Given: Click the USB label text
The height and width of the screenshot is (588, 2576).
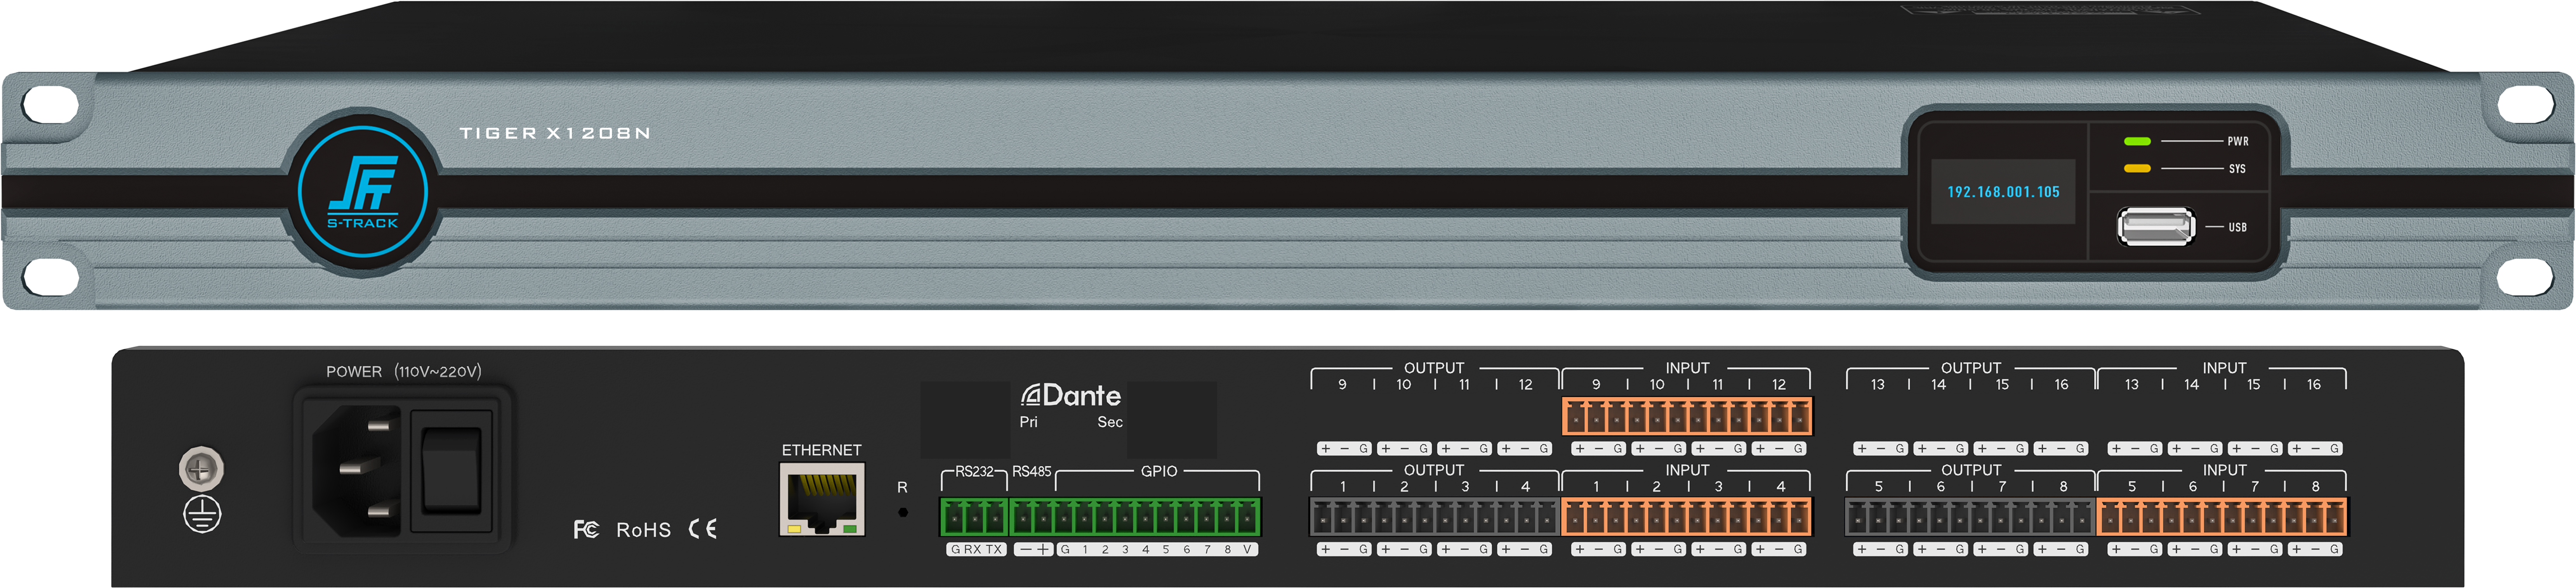Looking at the screenshot, I should click(2237, 227).
